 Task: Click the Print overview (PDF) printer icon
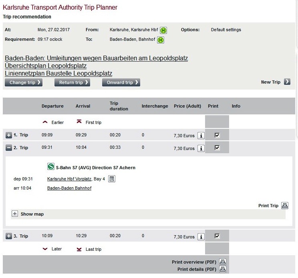click(223, 262)
